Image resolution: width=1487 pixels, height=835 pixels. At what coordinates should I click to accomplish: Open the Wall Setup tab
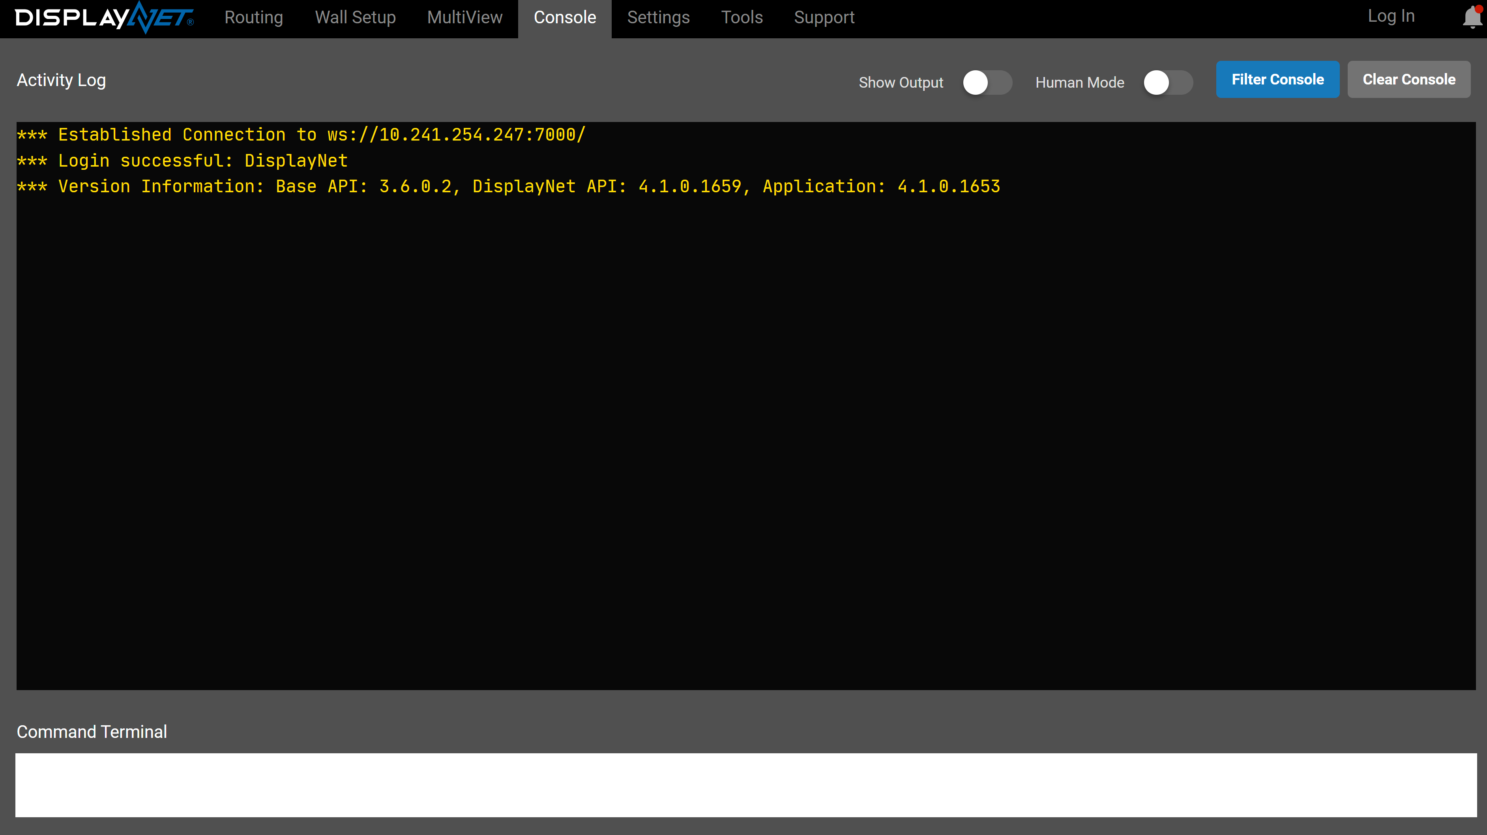click(355, 17)
